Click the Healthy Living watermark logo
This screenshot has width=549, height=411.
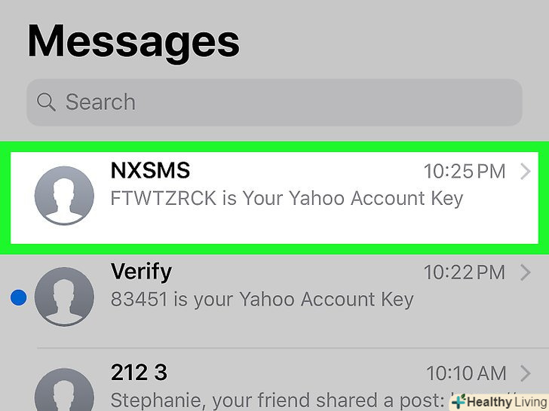coord(498,400)
